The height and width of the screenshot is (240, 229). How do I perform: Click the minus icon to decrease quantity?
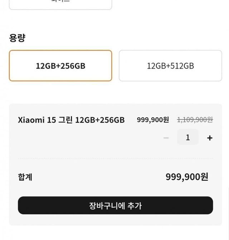coord(166,138)
